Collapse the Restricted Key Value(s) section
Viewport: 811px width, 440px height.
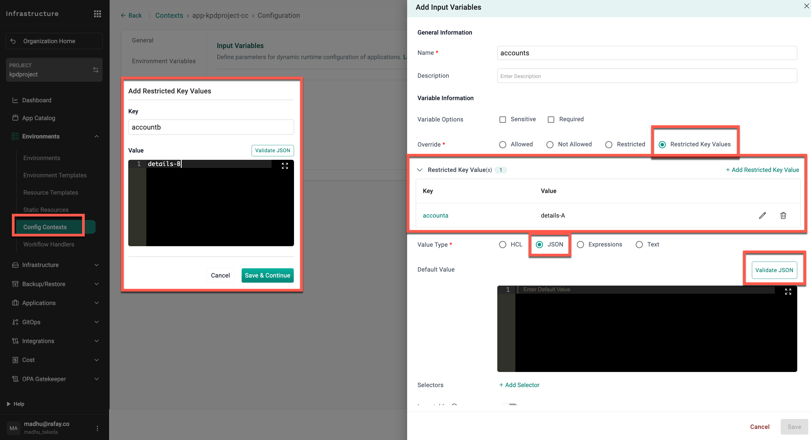420,170
